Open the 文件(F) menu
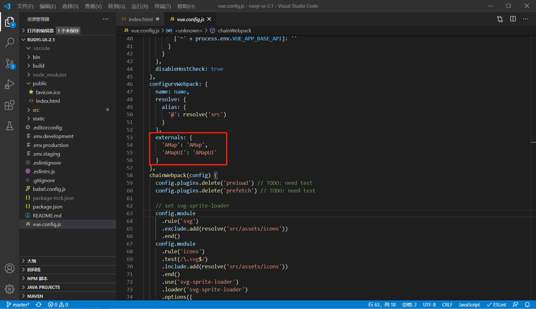The width and height of the screenshot is (536, 309). [25, 6]
